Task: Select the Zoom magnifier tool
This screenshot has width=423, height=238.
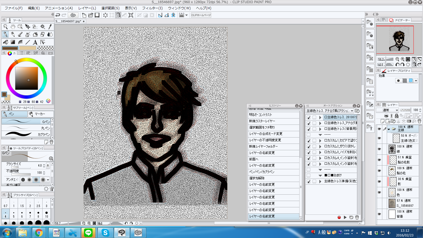Action: point(5,27)
